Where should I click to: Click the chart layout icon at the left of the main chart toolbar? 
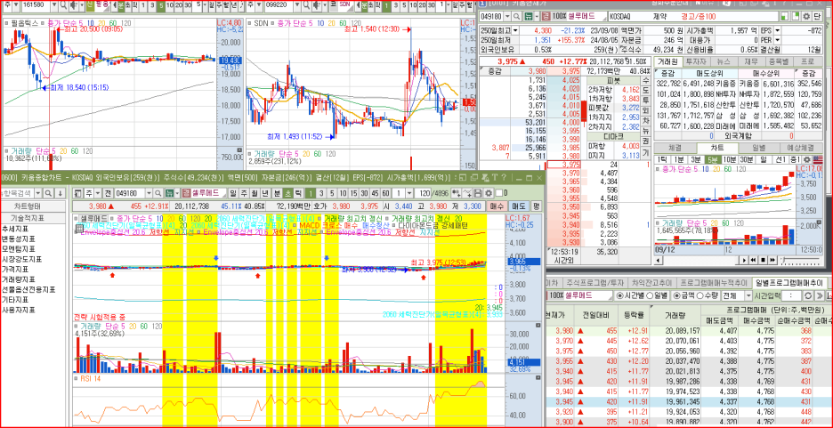[x=78, y=193]
